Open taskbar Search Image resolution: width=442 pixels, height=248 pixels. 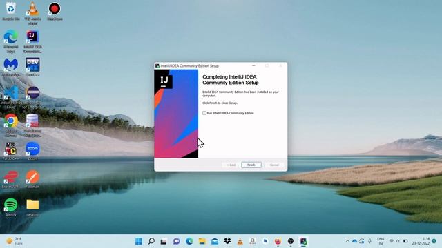(x=151, y=241)
